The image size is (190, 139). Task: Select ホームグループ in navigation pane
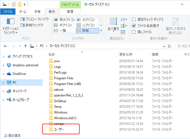[18, 100]
